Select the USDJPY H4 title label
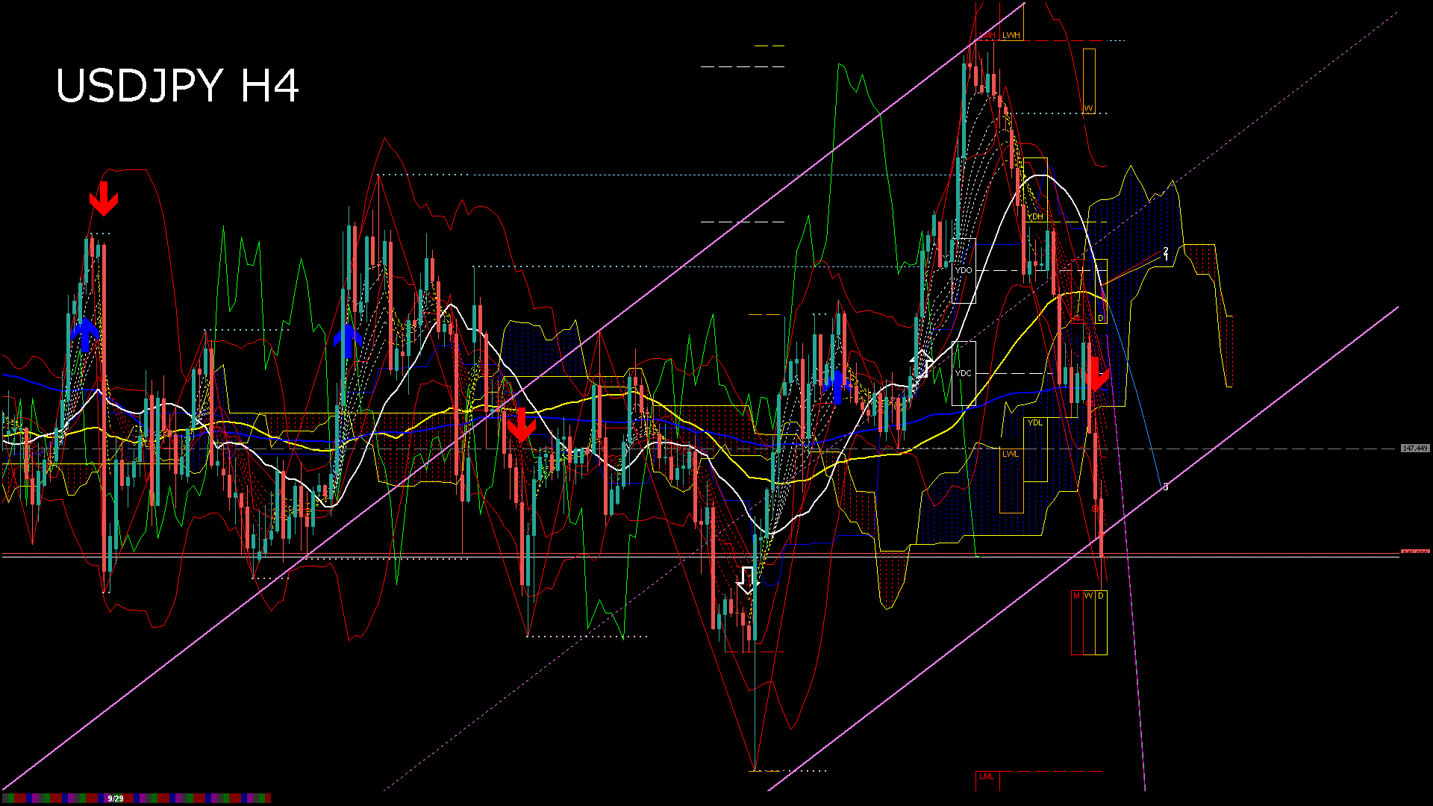Screen dimensions: 1433x806 tap(178, 86)
